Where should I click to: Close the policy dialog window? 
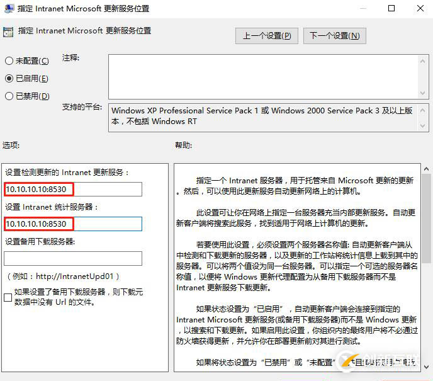click(420, 8)
